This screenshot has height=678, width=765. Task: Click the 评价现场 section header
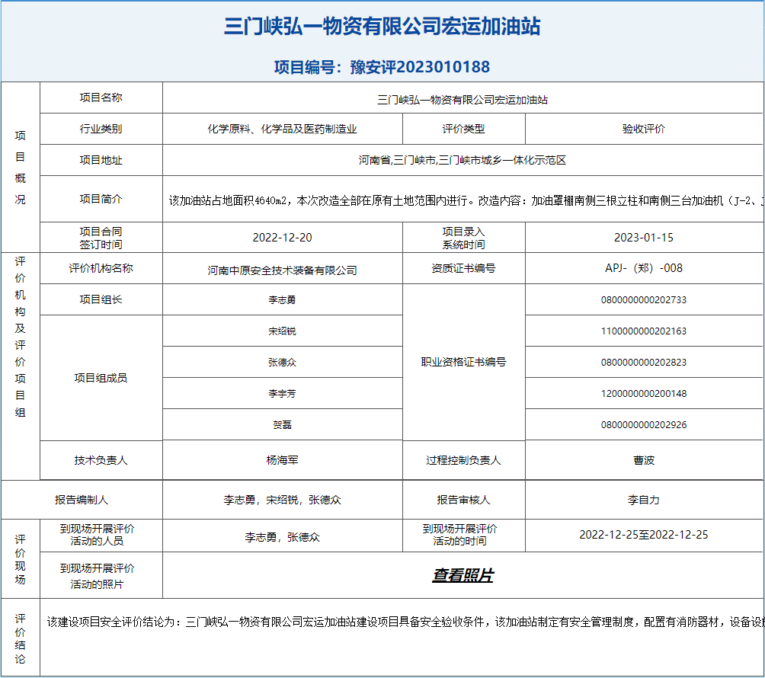pyautogui.click(x=20, y=559)
